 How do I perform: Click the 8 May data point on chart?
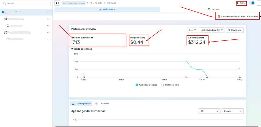(240, 68)
